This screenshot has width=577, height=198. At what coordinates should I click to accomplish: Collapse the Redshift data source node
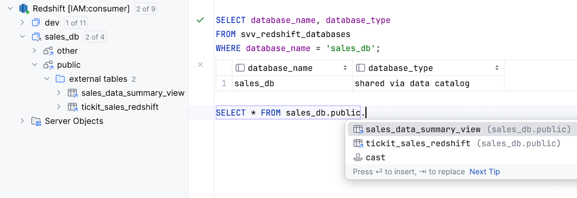[10, 9]
